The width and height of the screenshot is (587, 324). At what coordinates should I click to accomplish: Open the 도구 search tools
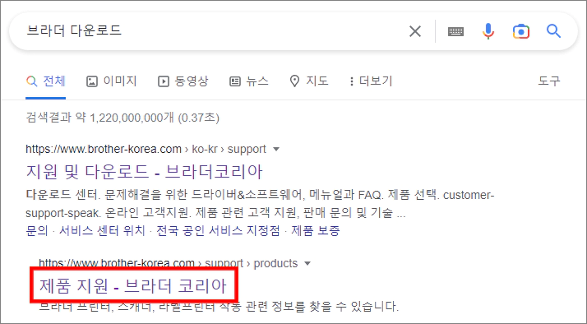(x=549, y=81)
